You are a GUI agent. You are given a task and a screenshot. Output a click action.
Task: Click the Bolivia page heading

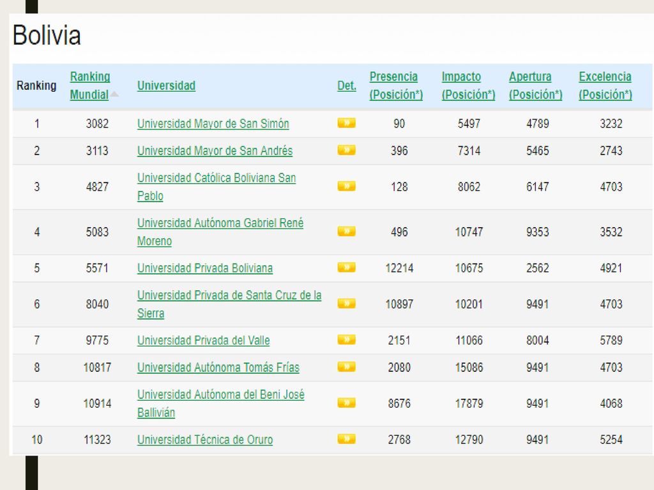click(47, 35)
